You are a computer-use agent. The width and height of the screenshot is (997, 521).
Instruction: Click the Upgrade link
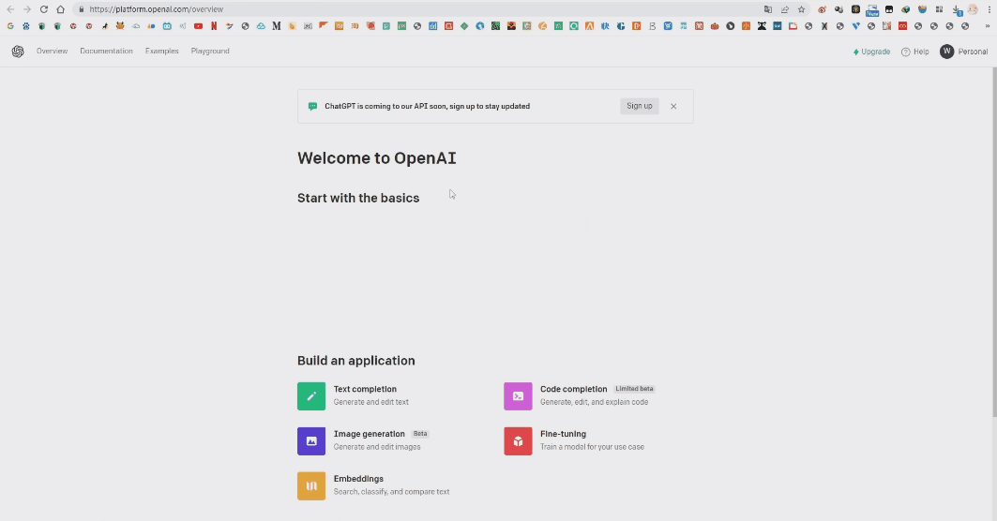click(871, 52)
